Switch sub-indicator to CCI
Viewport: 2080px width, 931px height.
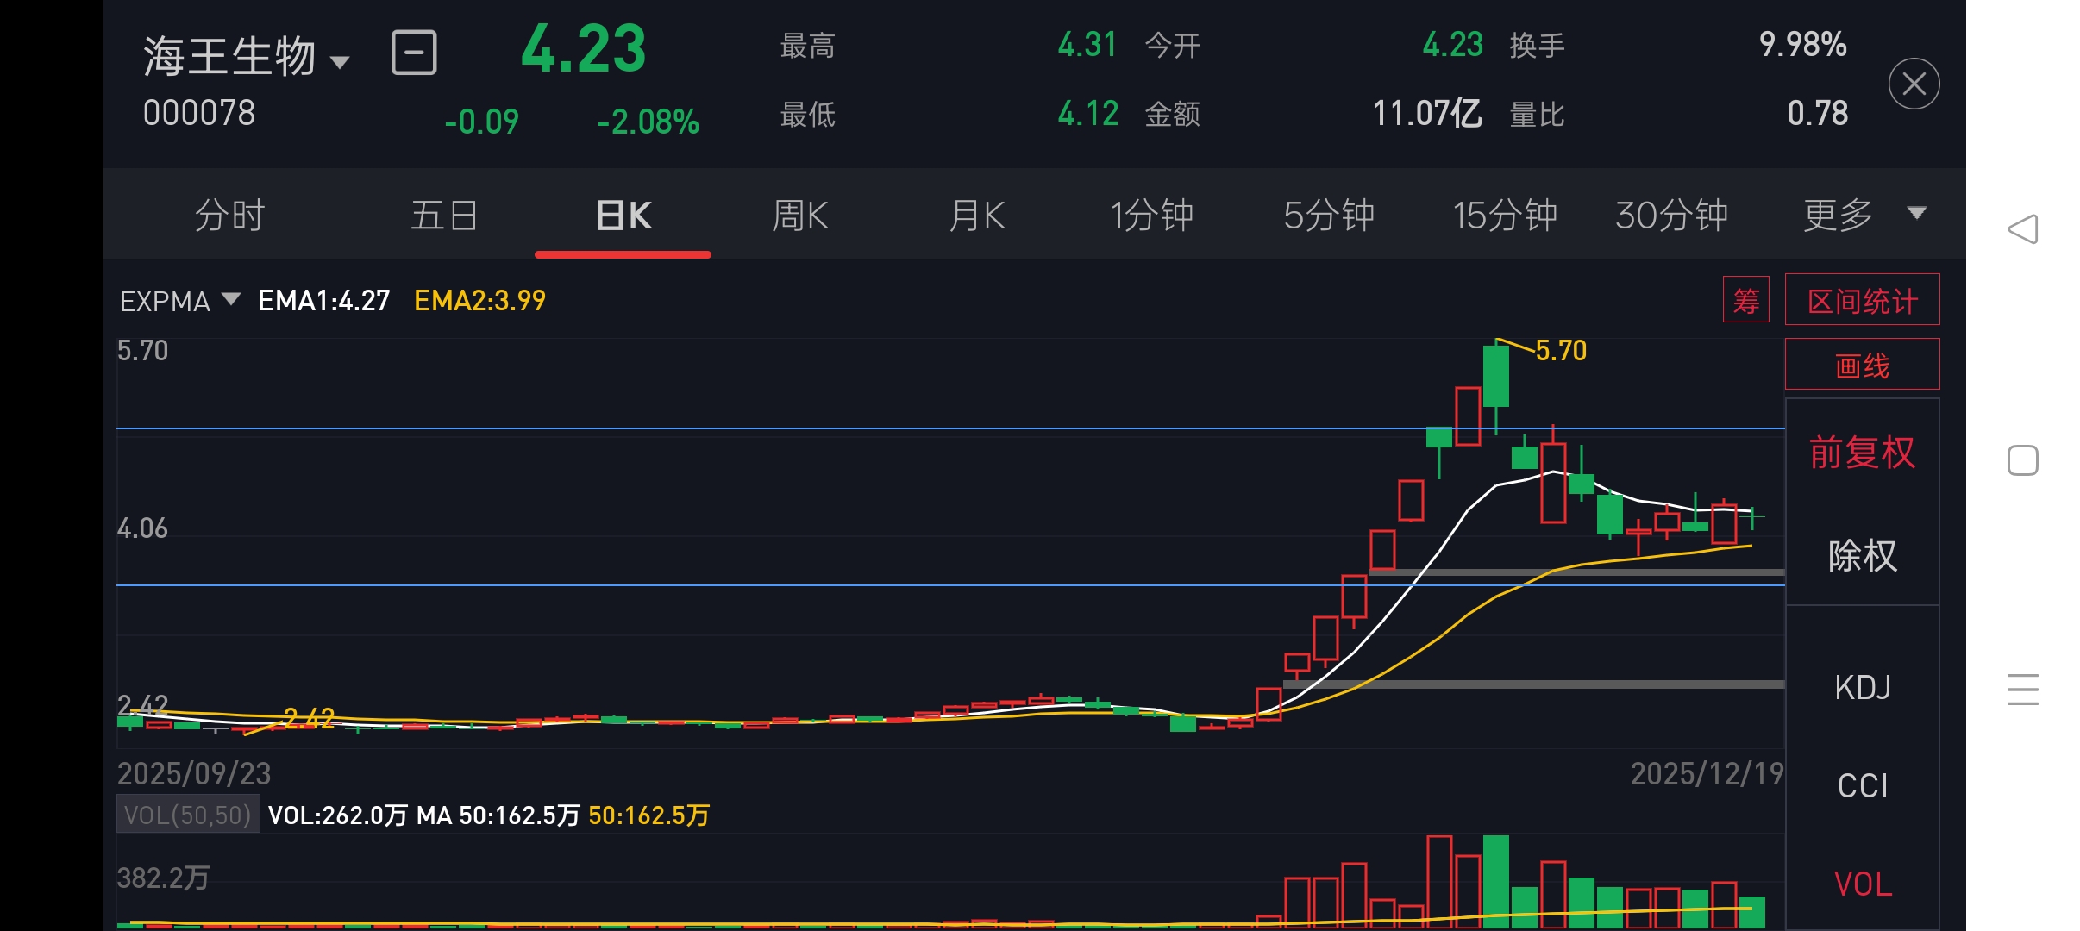1862,786
